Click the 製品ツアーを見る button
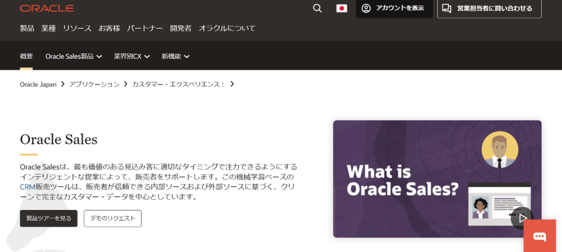Viewport: 562px width, 252px height. click(49, 218)
